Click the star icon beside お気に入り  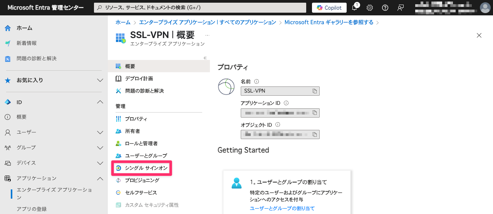click(8, 80)
